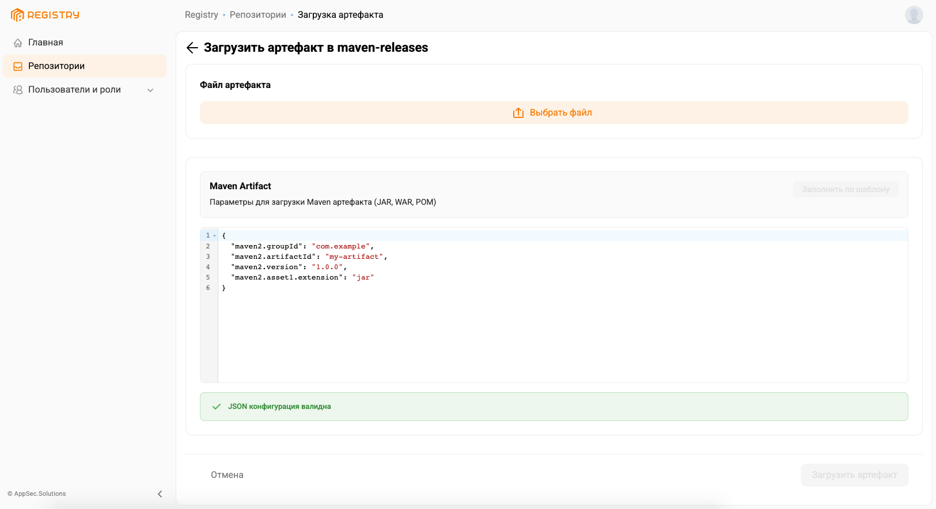
Task: Navigate to Репозитории via breadcrumb
Action: pos(257,15)
